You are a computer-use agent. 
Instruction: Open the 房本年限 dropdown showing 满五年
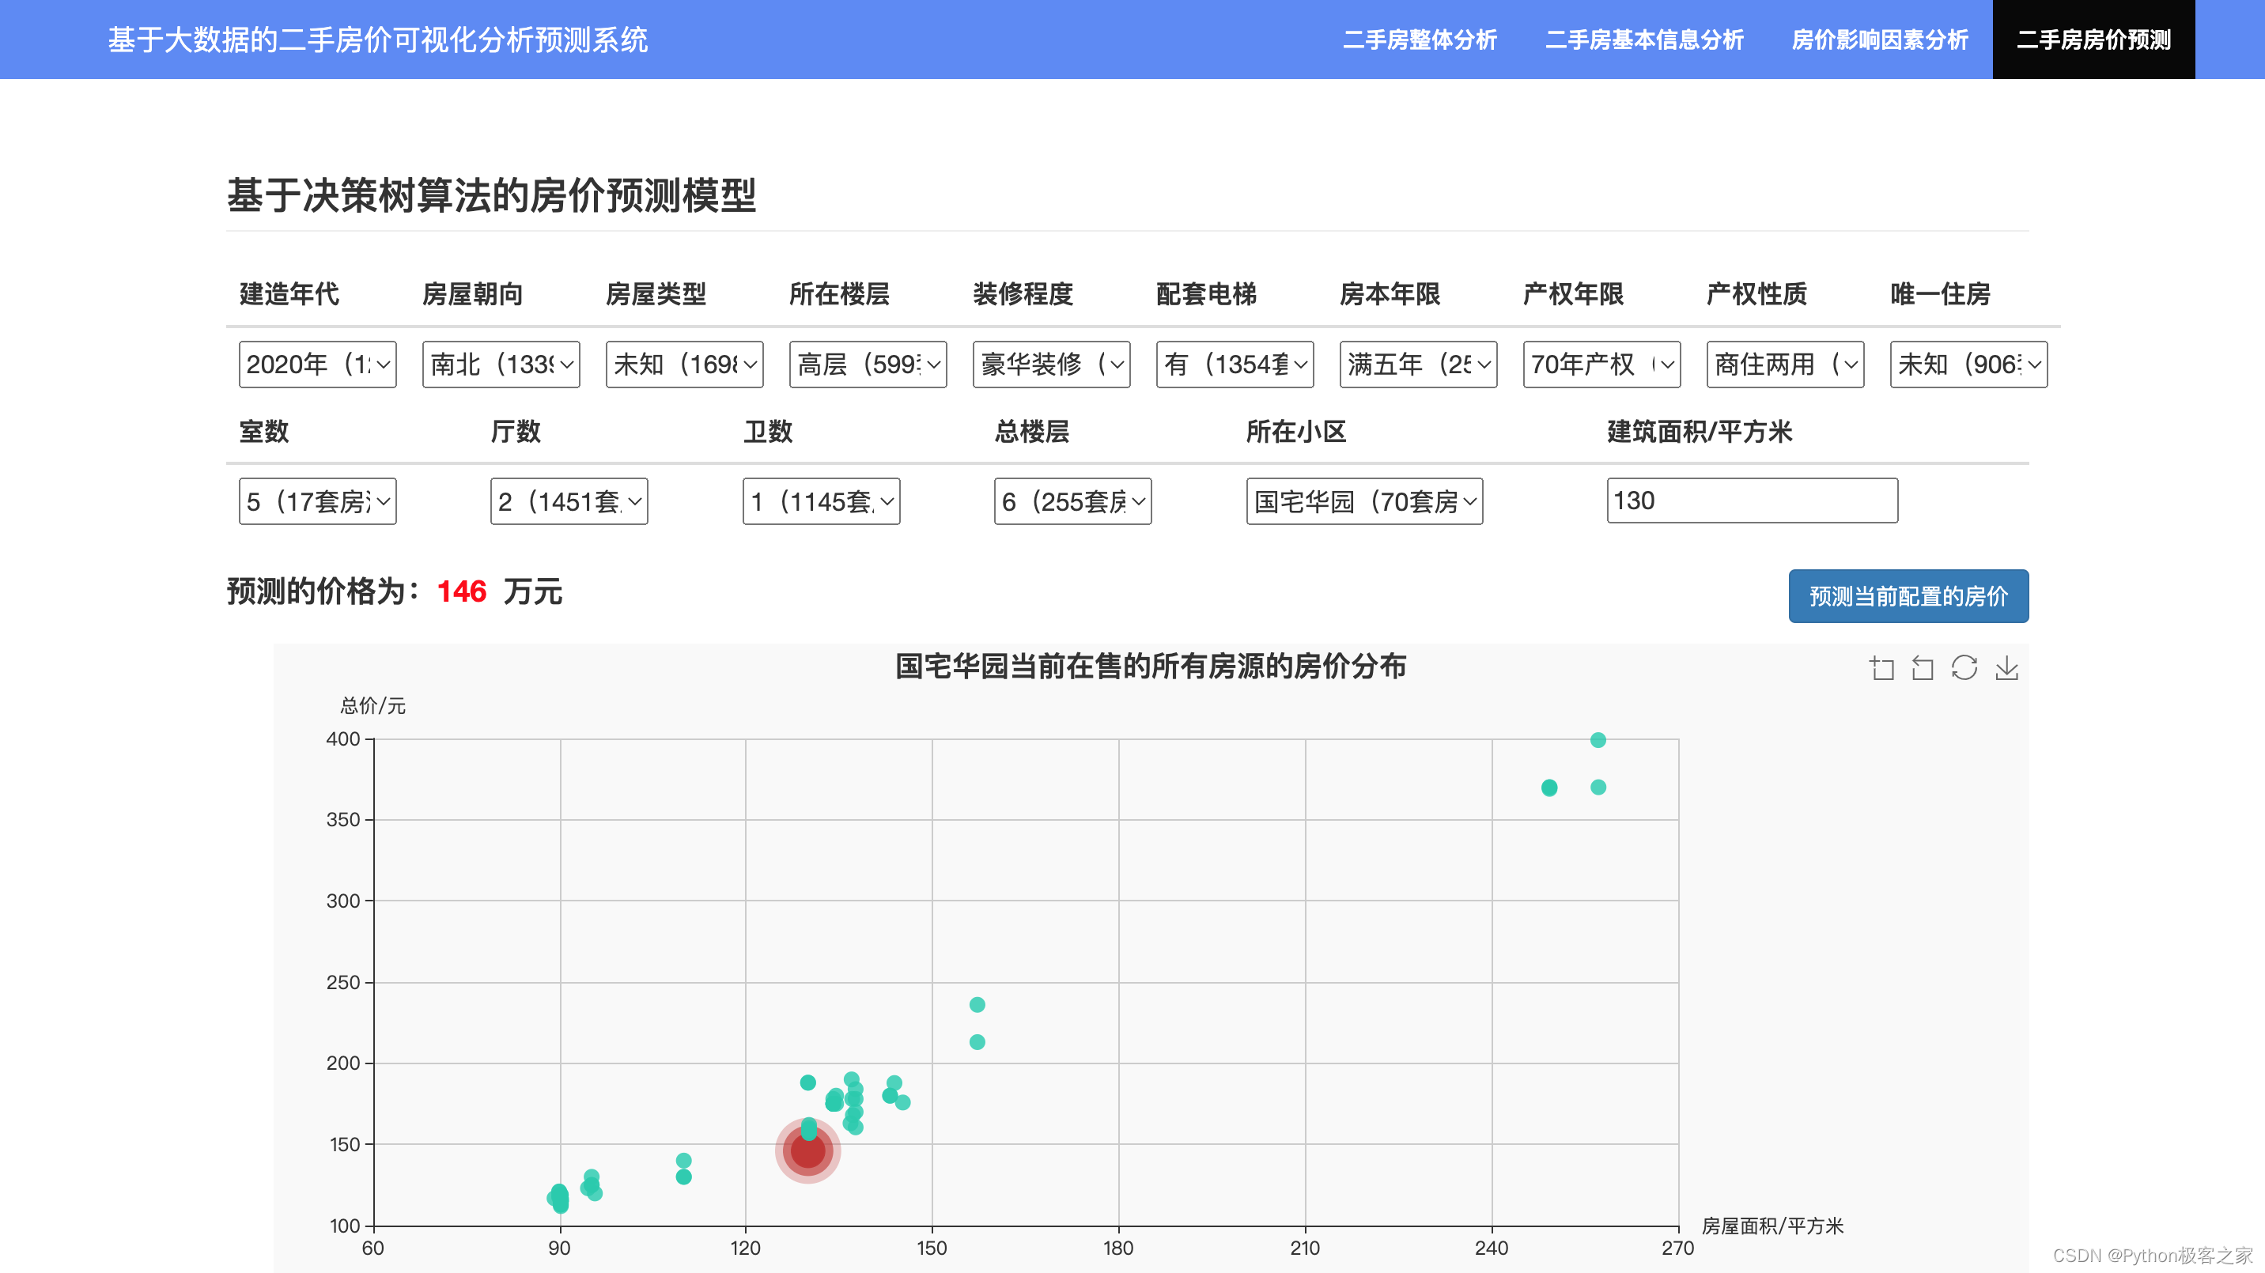1418,364
